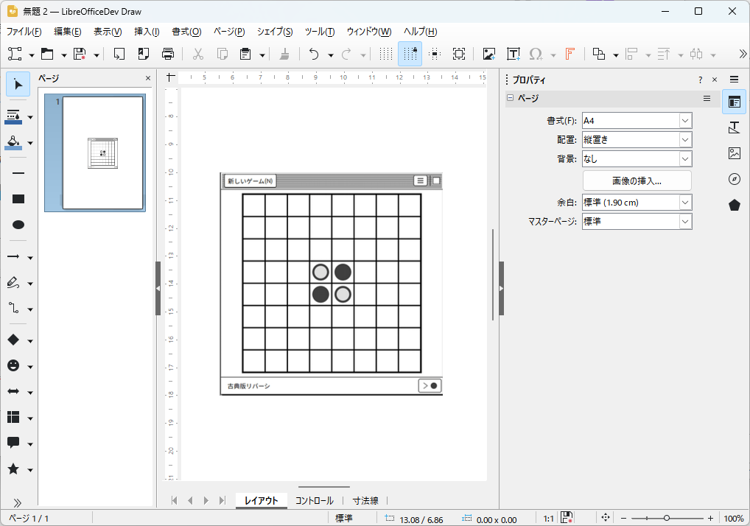This screenshot has height=526, width=750.
Task: Open sidebar settings hamburger menu
Action: pyautogui.click(x=735, y=80)
